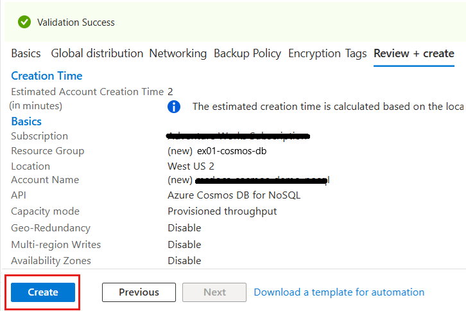
Task: Click the Subscription label
Action: (40, 136)
